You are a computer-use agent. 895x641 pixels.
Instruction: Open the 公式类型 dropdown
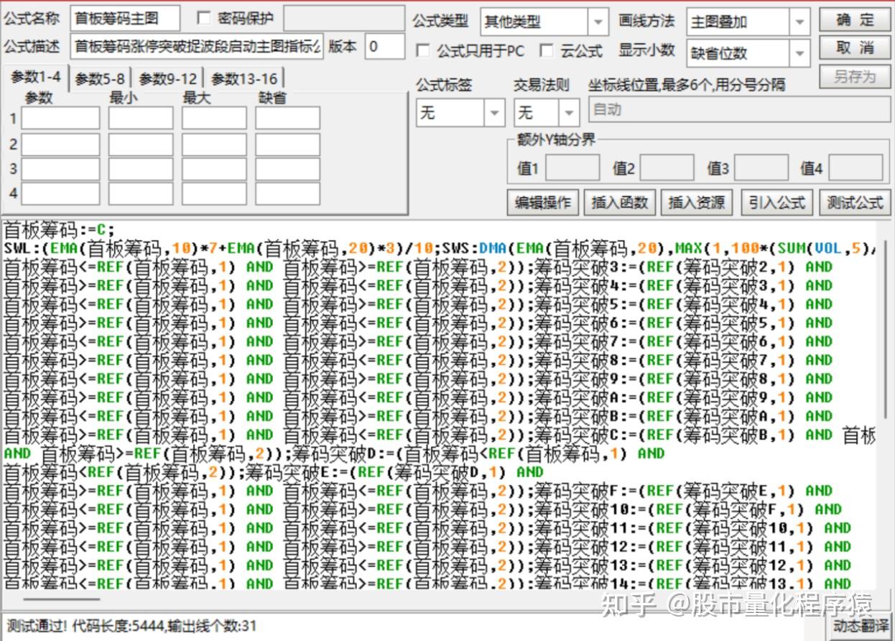(x=598, y=22)
